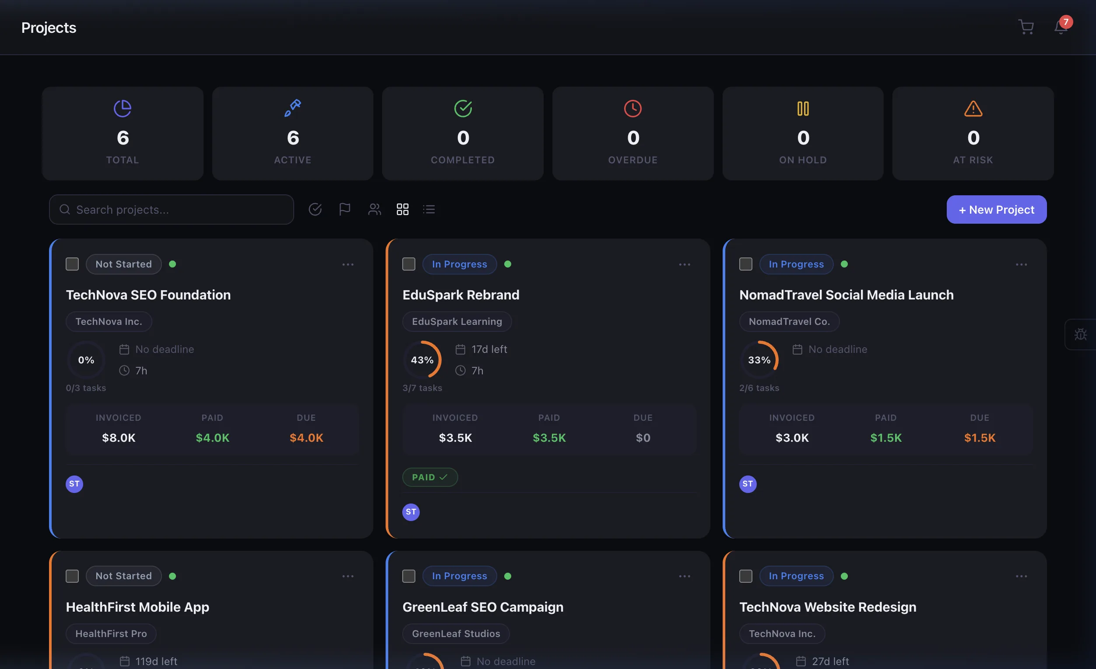Screen dimensions: 1096x669
Task: Select the TechNova SEO Foundation checkbox
Action: click(x=72, y=264)
